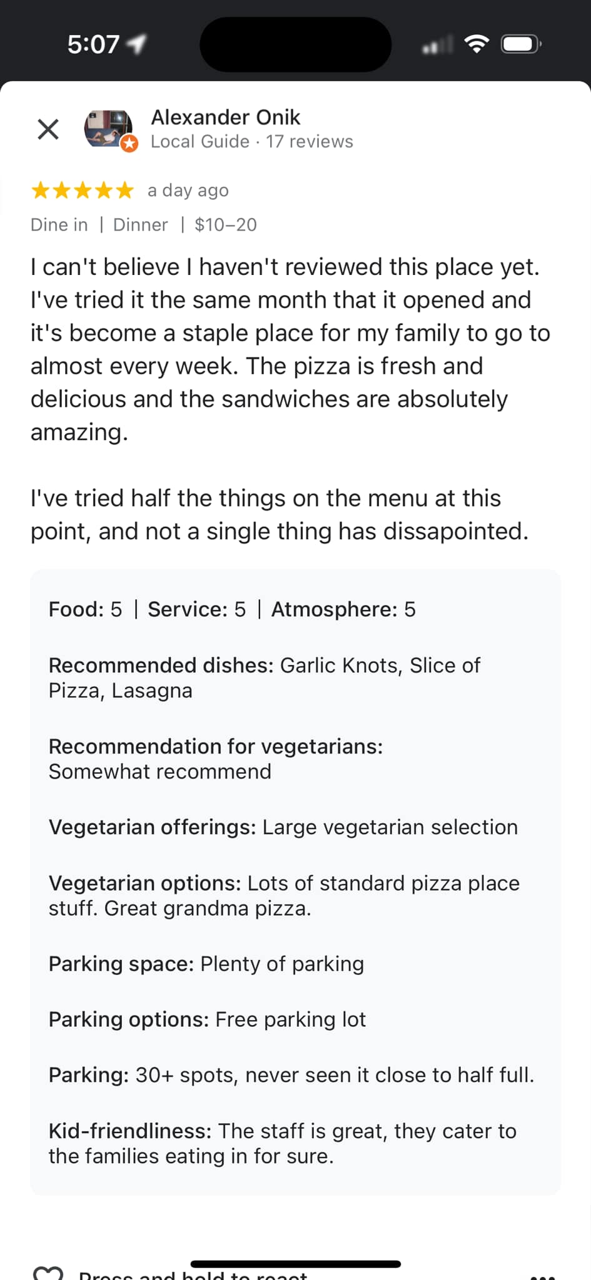Tap the battery indicator icon

[521, 44]
